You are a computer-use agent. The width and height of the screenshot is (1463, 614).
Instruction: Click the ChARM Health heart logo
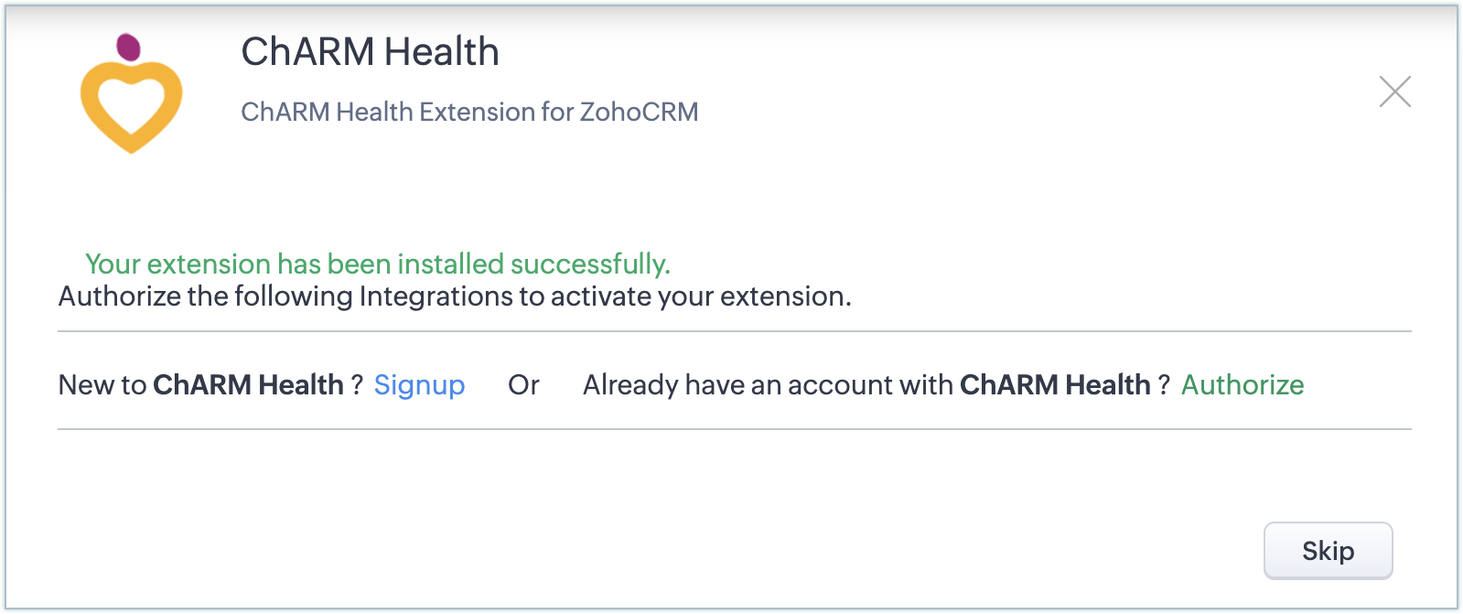131,103
